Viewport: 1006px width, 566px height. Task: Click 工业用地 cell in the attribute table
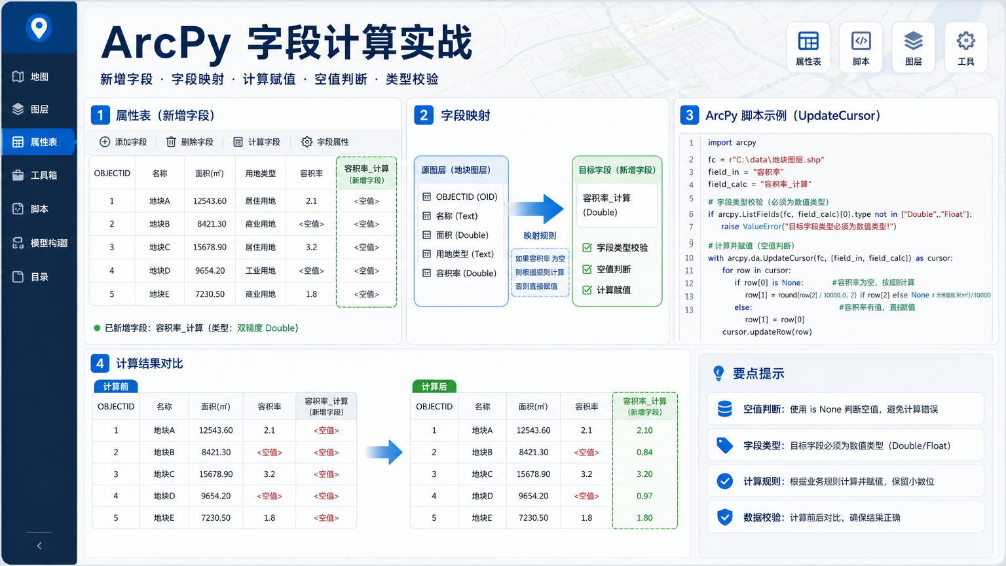point(261,271)
